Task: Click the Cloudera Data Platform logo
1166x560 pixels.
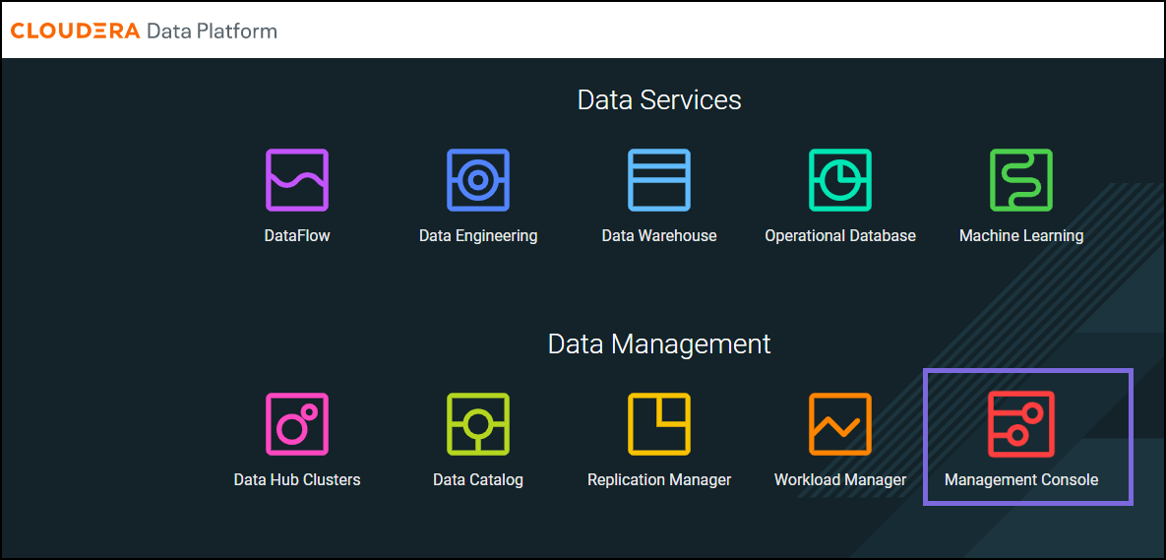Action: point(144,31)
